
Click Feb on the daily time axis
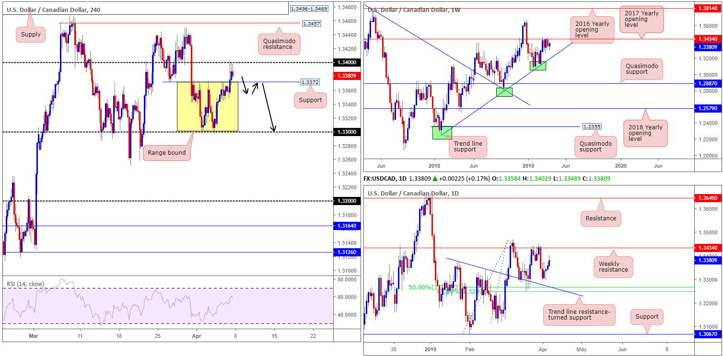pos(469,350)
